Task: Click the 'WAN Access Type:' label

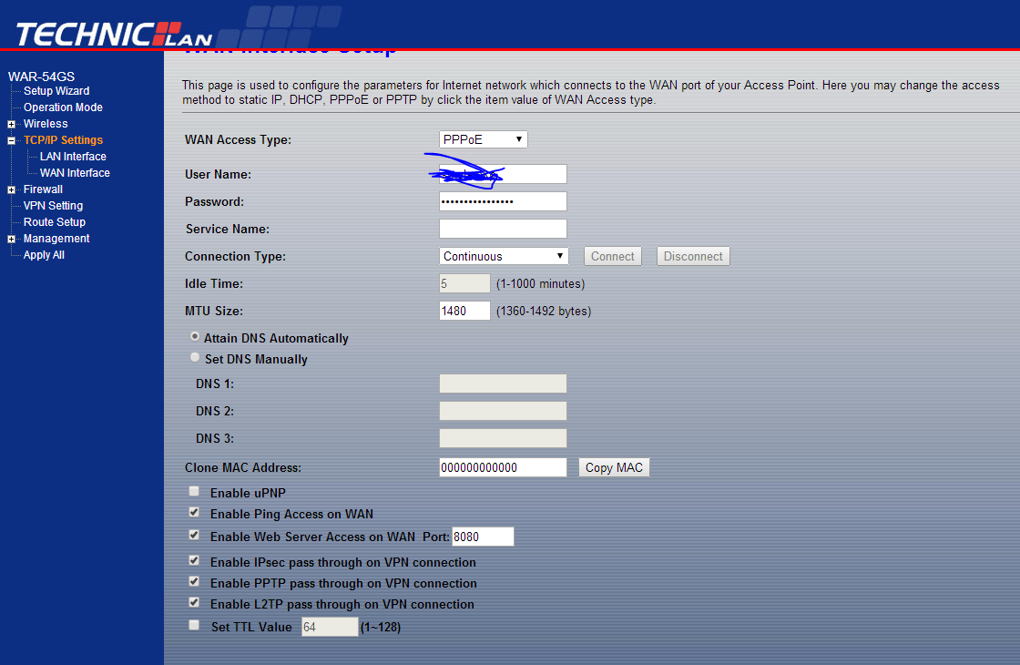Action: [238, 140]
